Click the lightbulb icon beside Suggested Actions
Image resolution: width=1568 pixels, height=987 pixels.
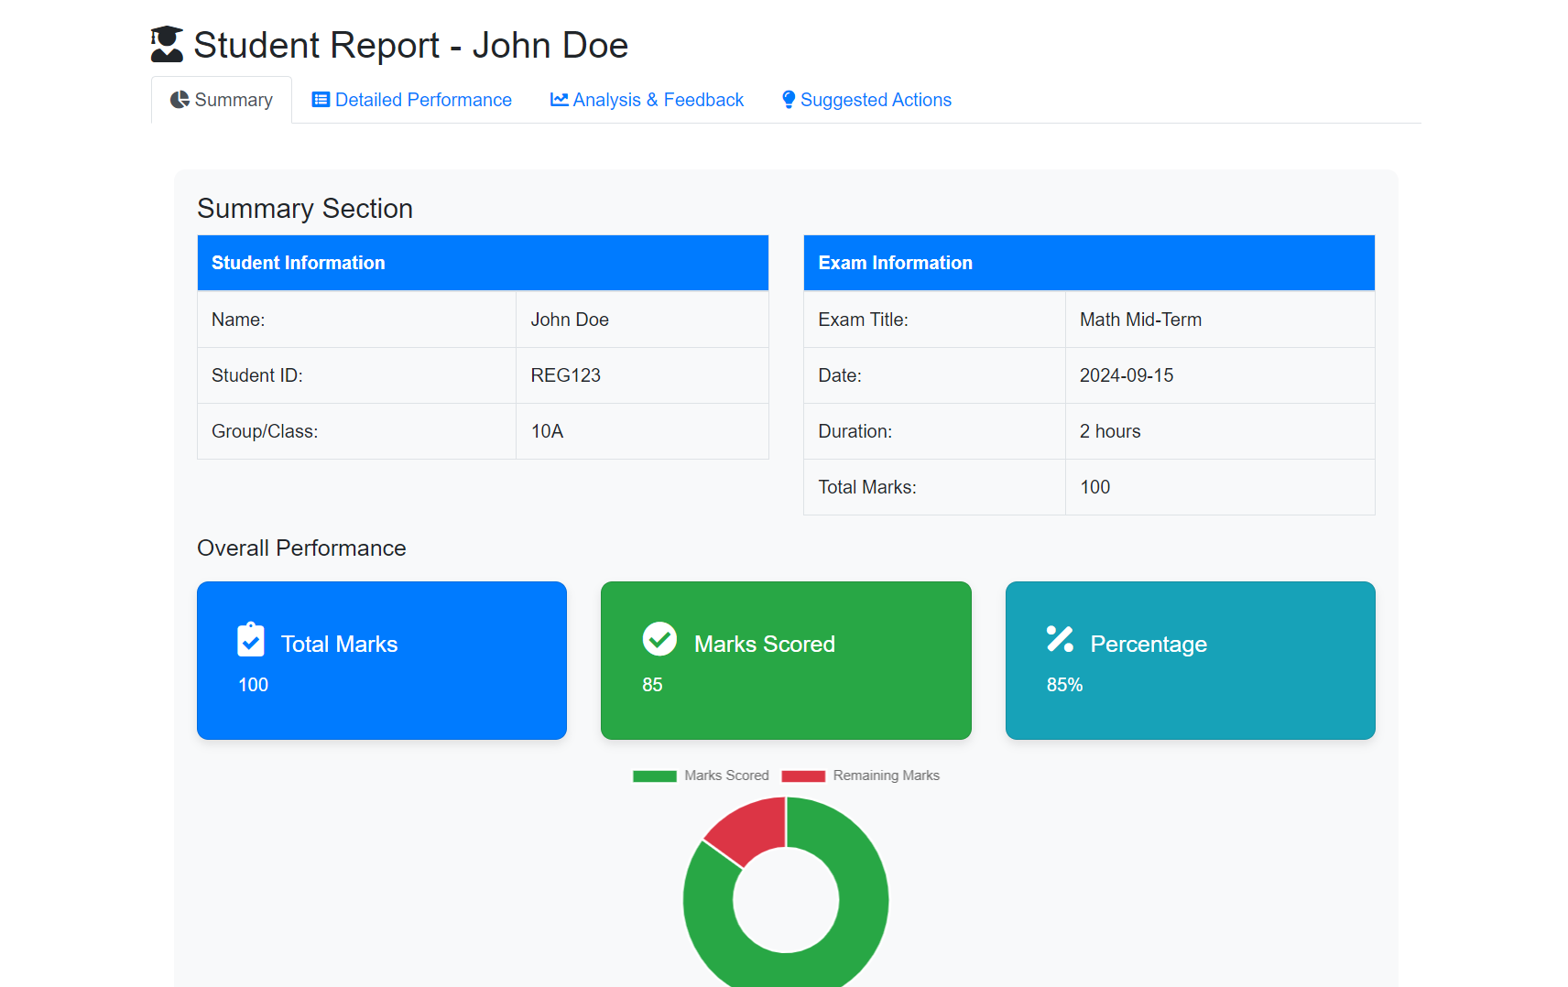point(789,99)
